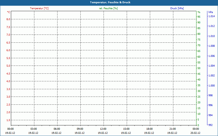The image size is (218, 136).
Task: Click the 1.012 pressure axis value
Action: pos(212,26)
